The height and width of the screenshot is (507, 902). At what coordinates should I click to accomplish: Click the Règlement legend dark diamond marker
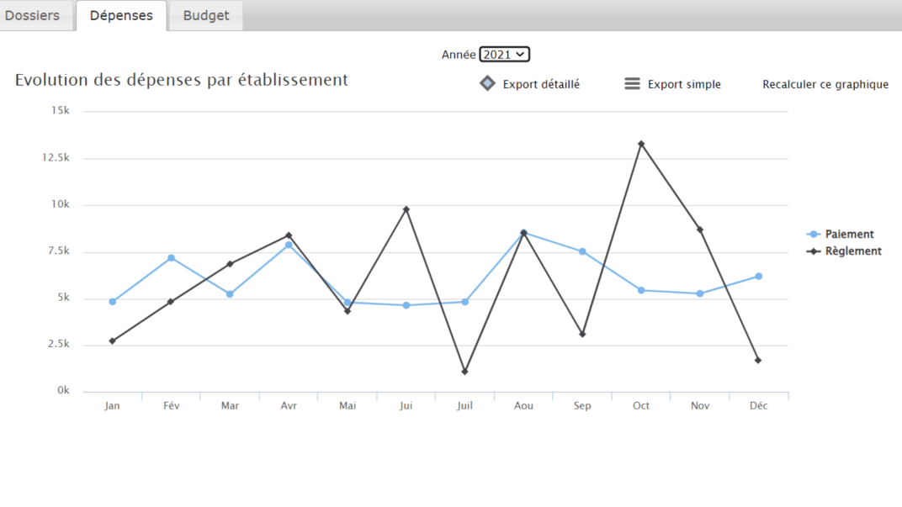click(x=814, y=251)
